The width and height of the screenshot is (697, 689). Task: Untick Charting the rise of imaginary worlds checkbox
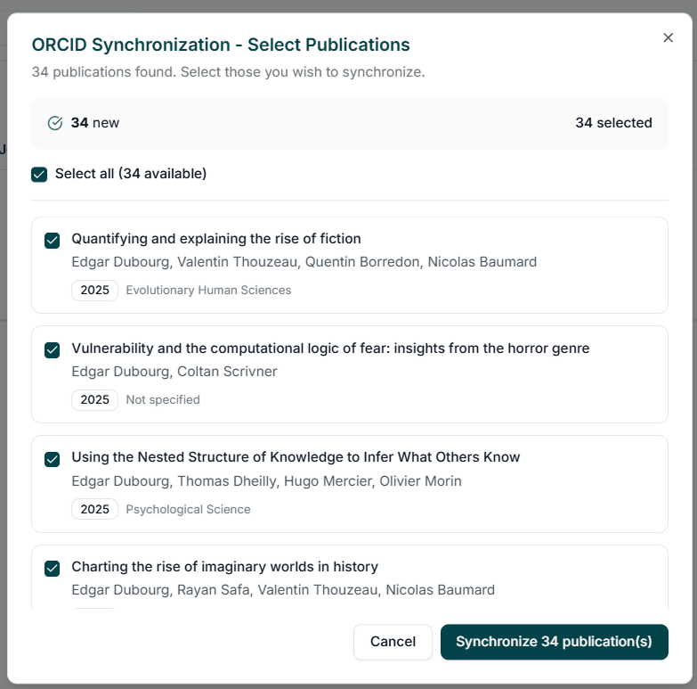pyautogui.click(x=53, y=568)
